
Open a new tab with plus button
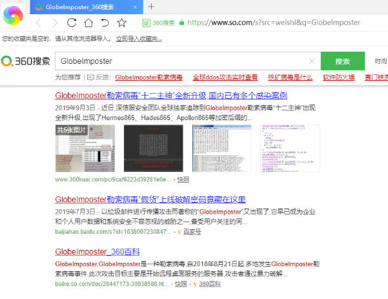[151, 6]
